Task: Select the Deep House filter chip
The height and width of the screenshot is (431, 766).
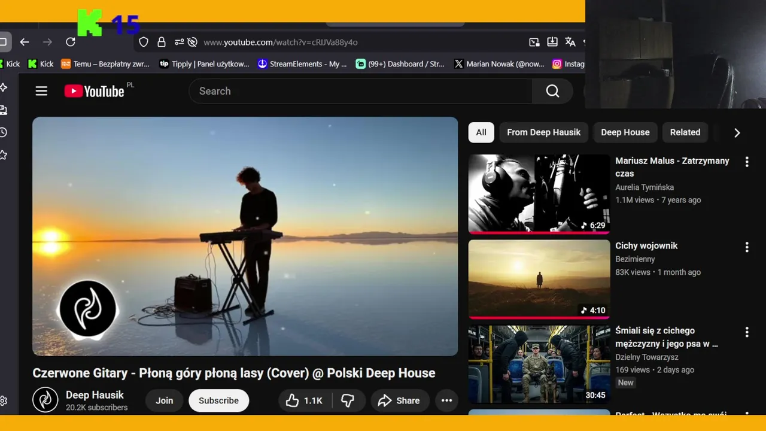Action: 625,132
